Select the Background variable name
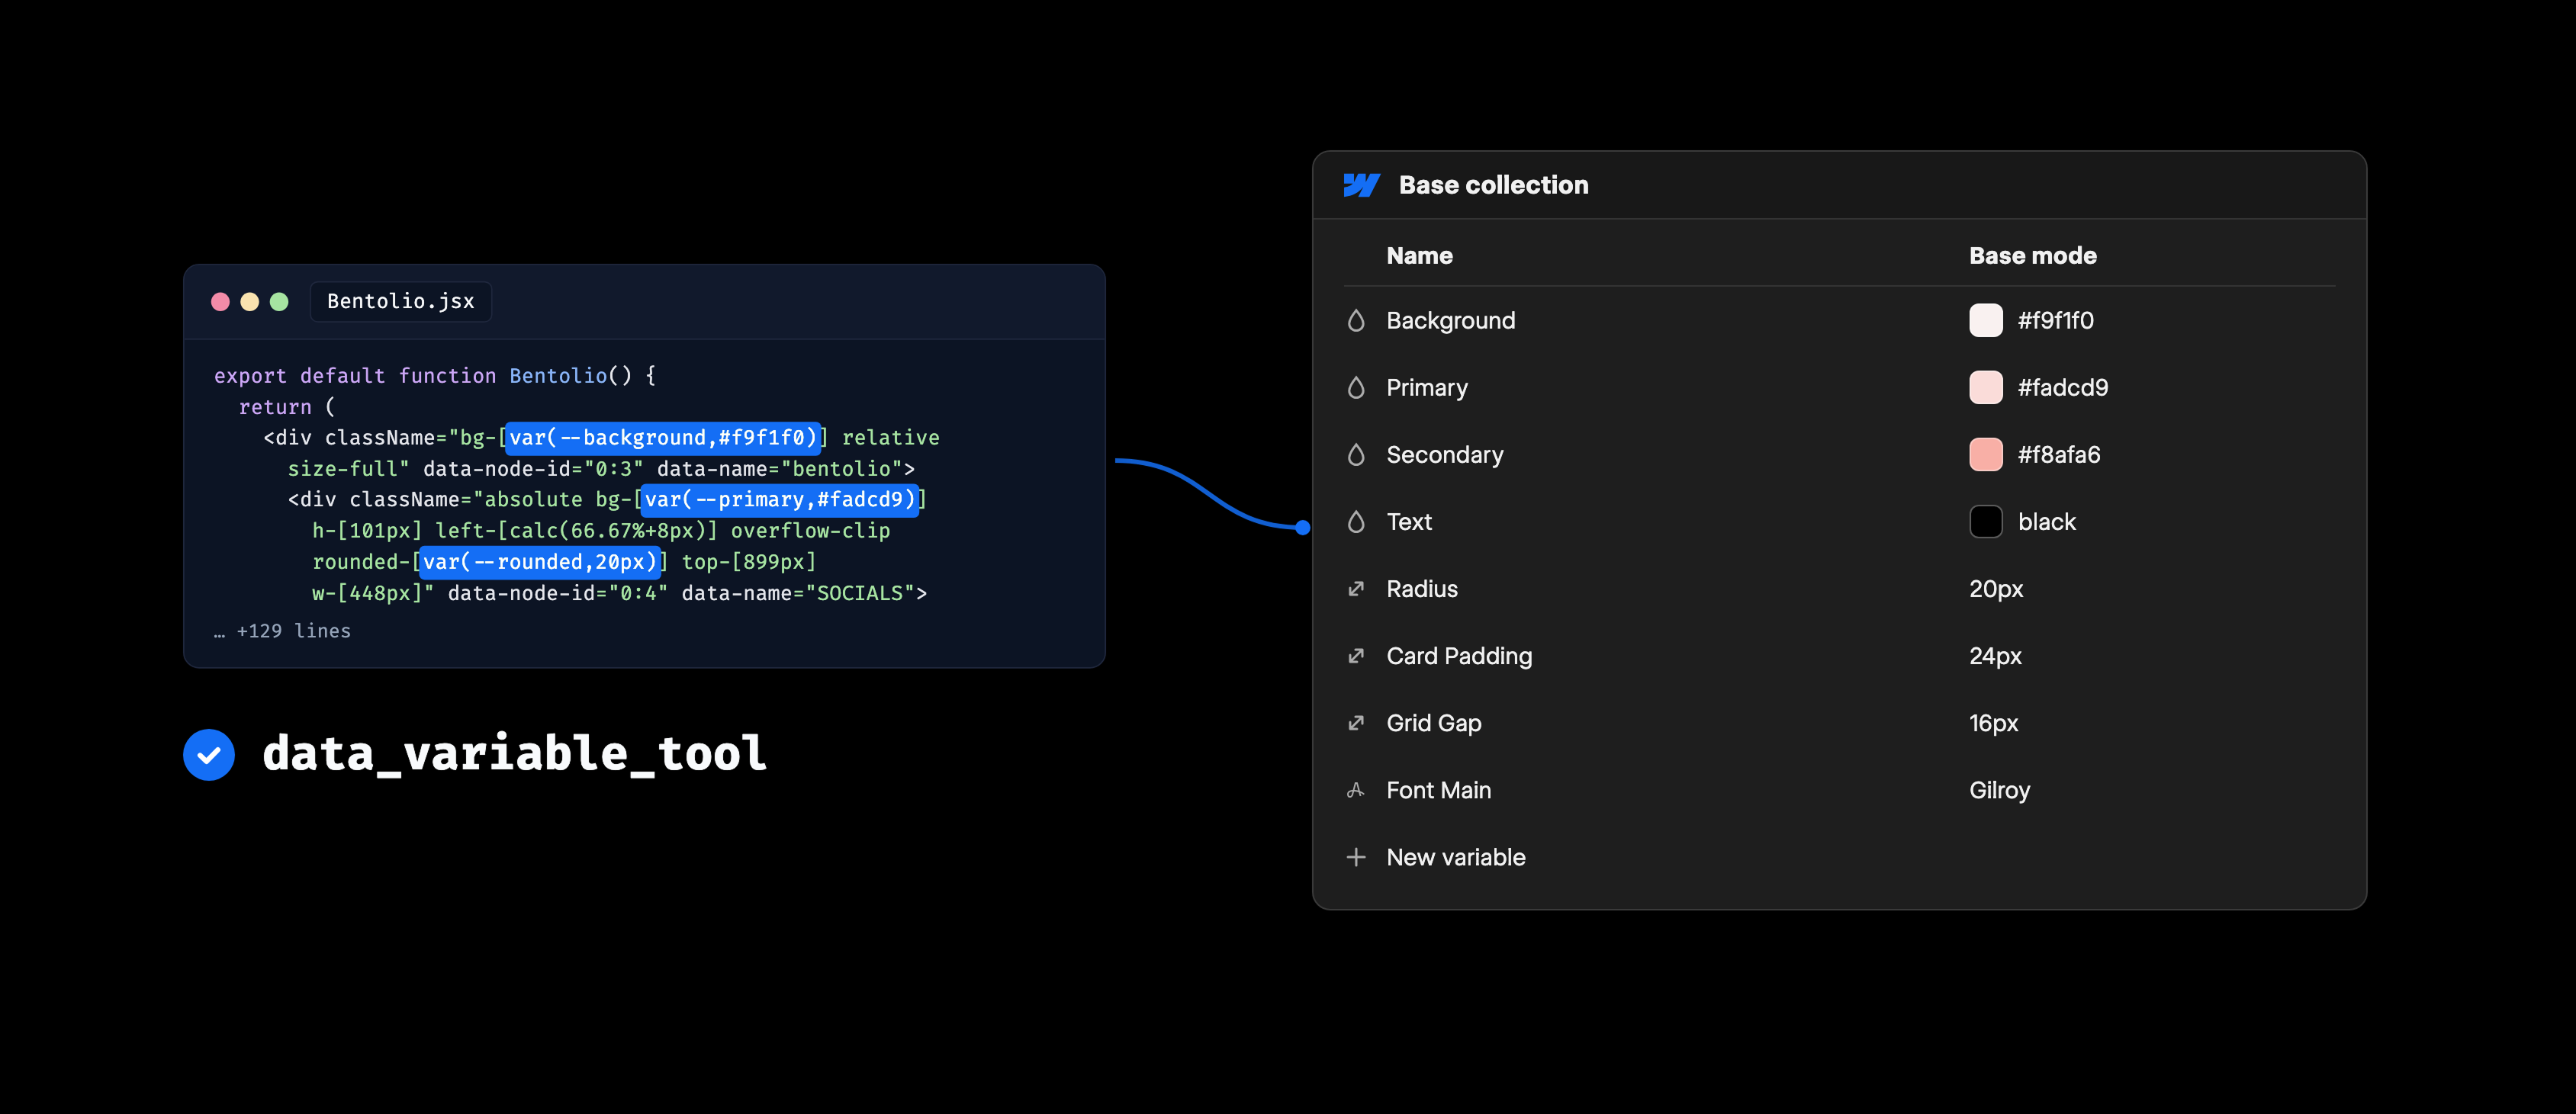Image resolution: width=2576 pixels, height=1114 pixels. tap(1451, 321)
